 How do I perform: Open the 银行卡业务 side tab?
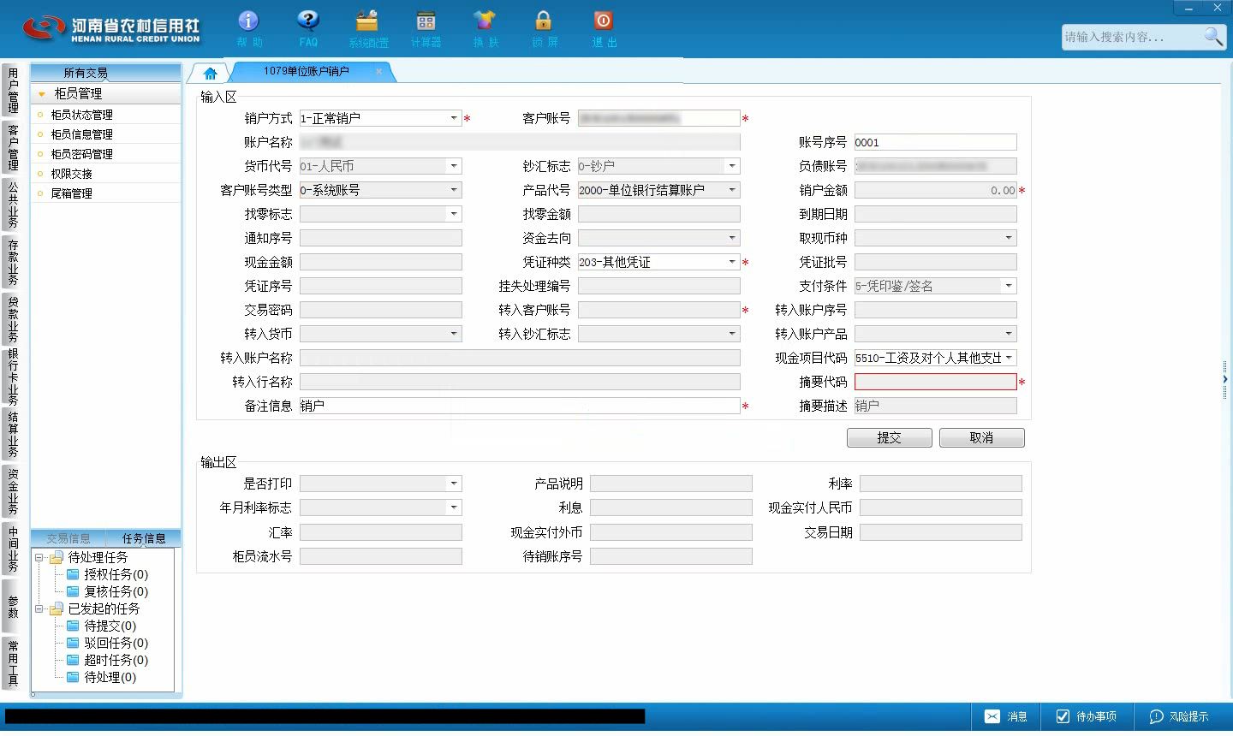pos(13,377)
